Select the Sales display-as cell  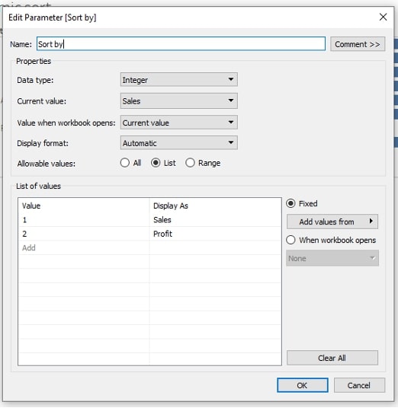tap(215, 220)
